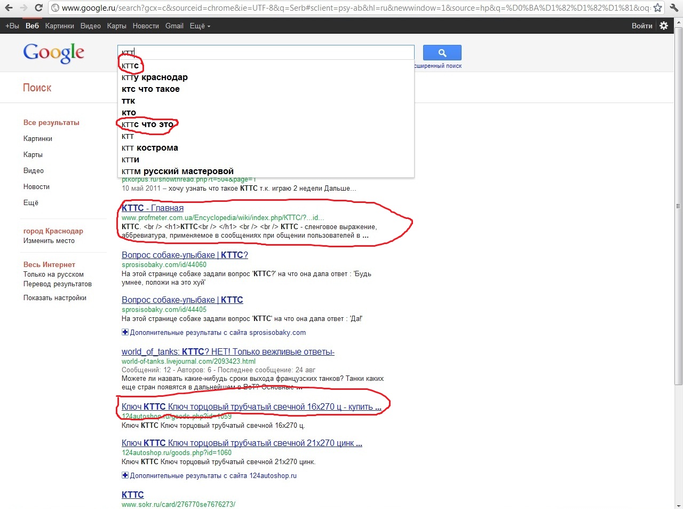Select Все результаты in sidebar
Screen dimensions: 683x509
[x=51, y=122]
